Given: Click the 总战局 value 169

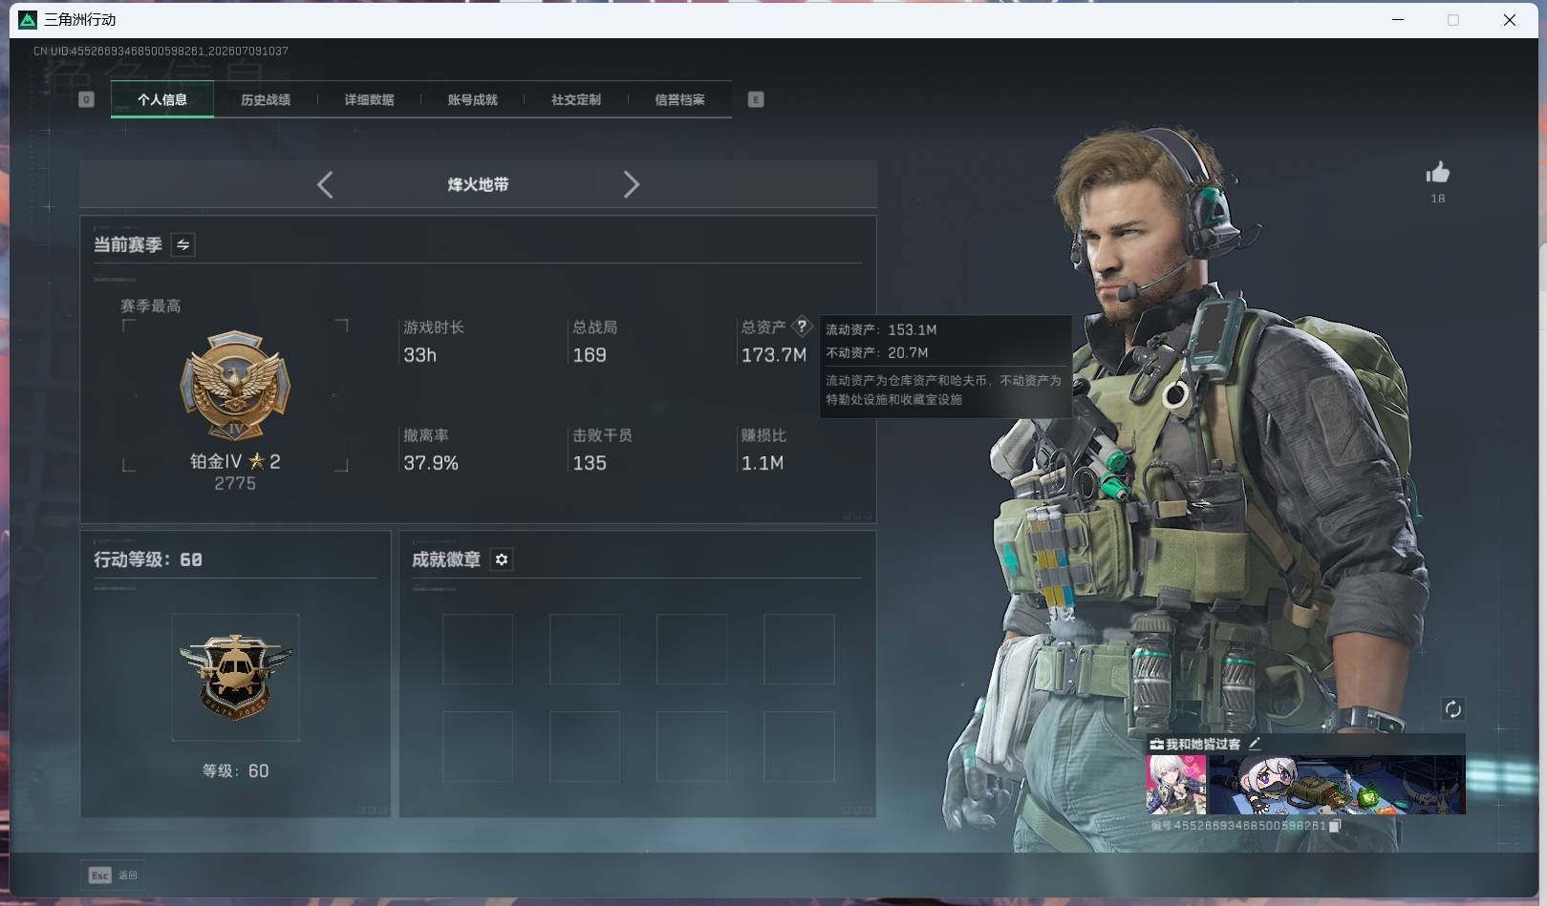Looking at the screenshot, I should coord(590,355).
